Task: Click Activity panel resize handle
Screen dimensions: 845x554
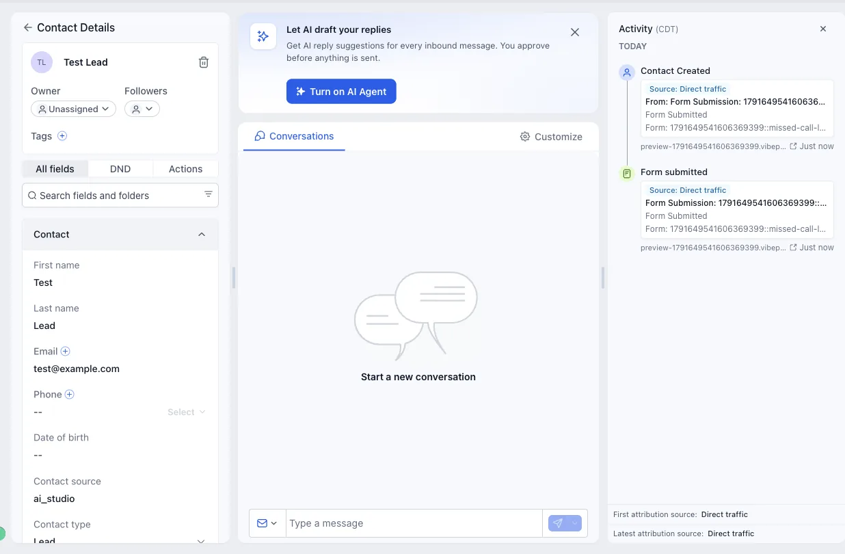Action: point(603,278)
